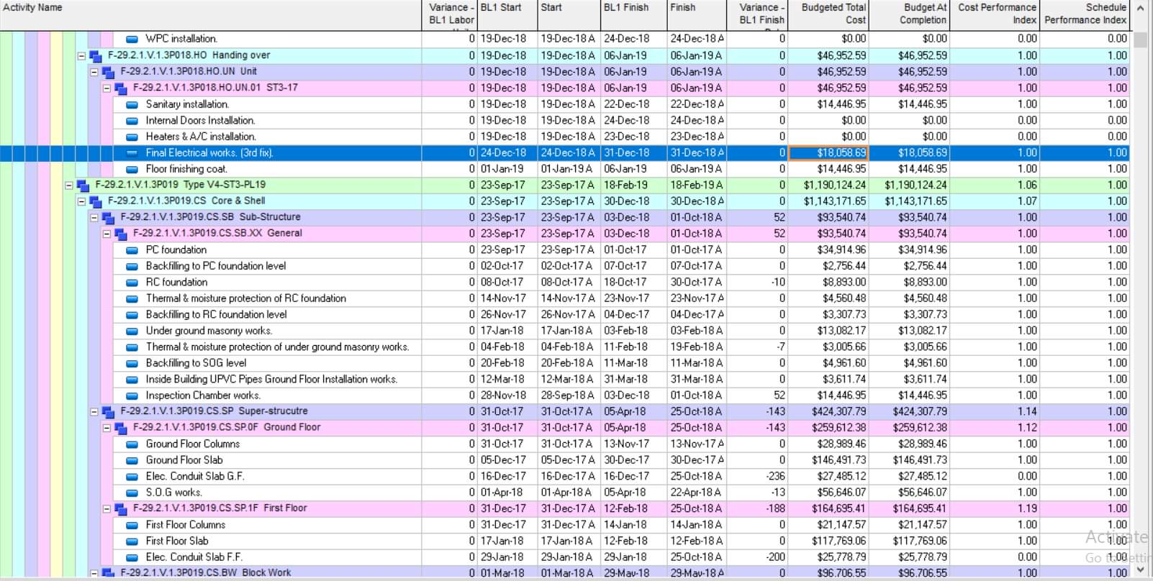Click the highlighted $18,058.69 budgeted cost cell
This screenshot has width=1153, height=581.
coord(828,152)
